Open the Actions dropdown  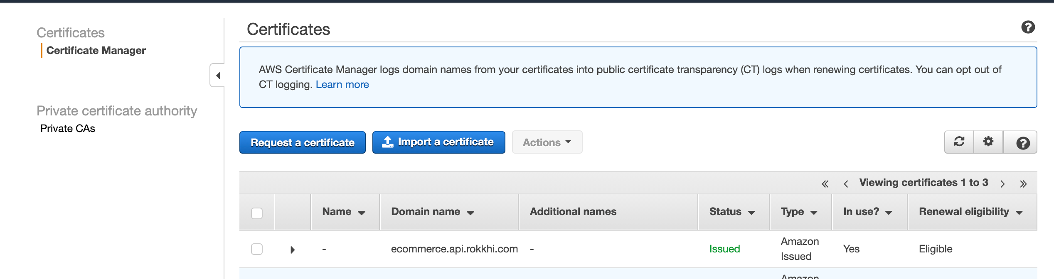(x=547, y=142)
